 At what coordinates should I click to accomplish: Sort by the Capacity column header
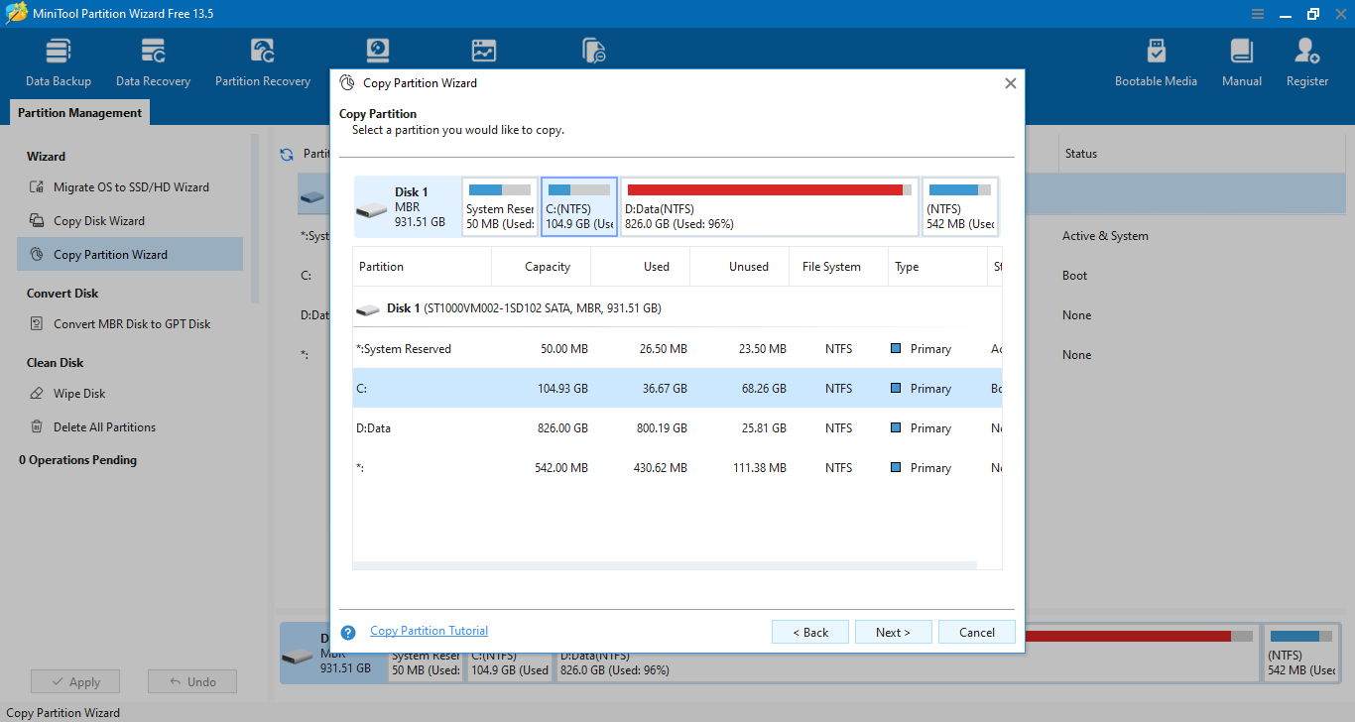tap(547, 267)
